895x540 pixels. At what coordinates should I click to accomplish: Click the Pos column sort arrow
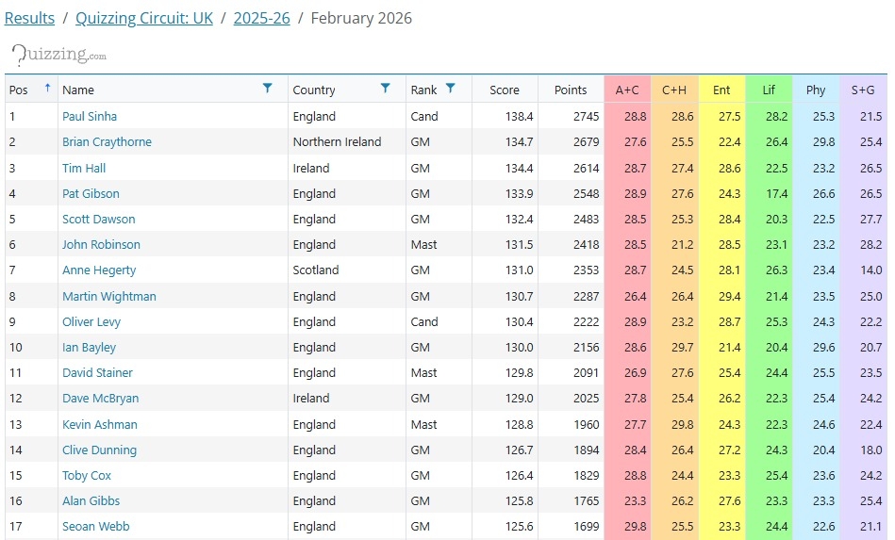click(47, 89)
